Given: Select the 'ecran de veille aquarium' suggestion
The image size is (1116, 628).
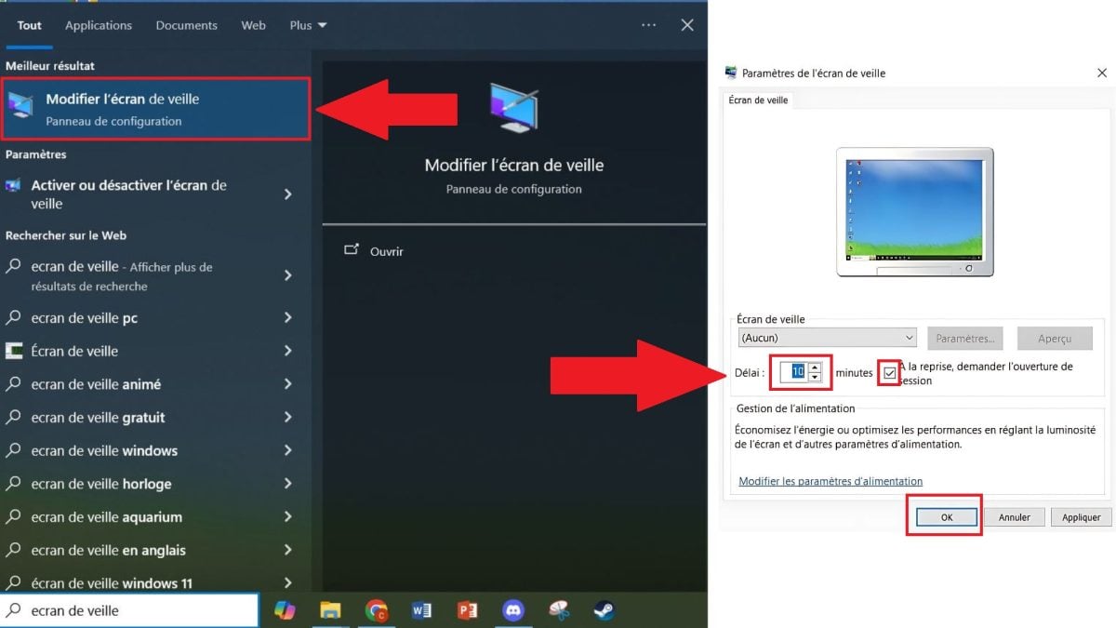Looking at the screenshot, I should click(x=107, y=517).
